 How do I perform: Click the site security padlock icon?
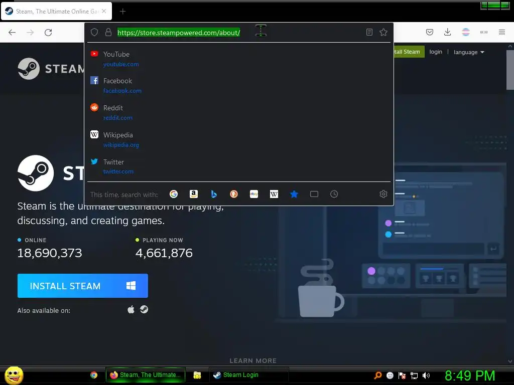[x=108, y=32]
